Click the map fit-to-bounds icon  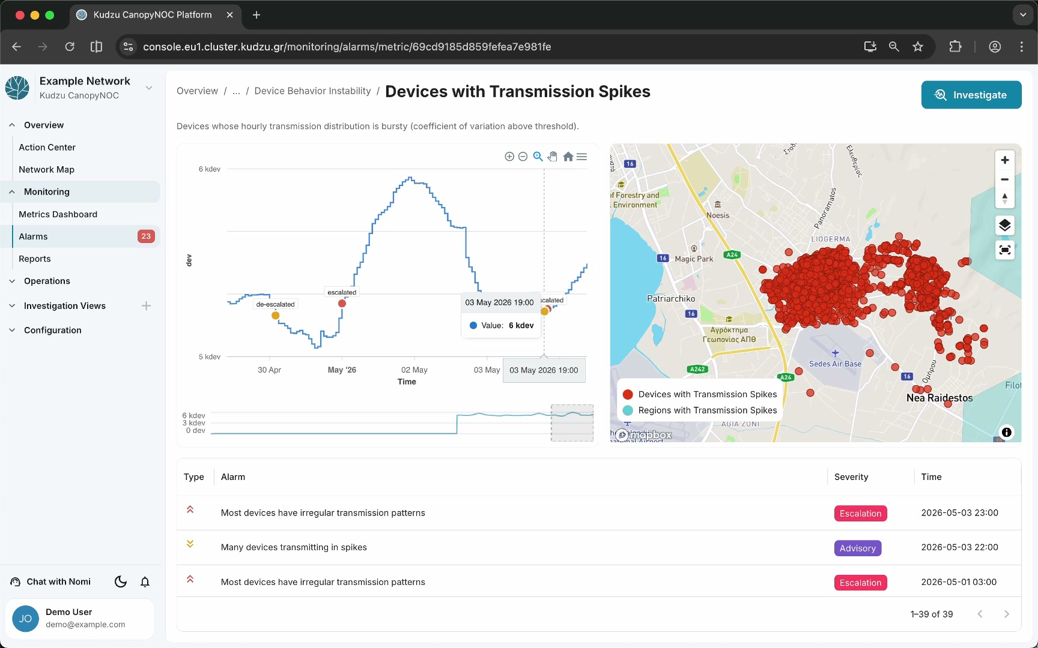1005,250
